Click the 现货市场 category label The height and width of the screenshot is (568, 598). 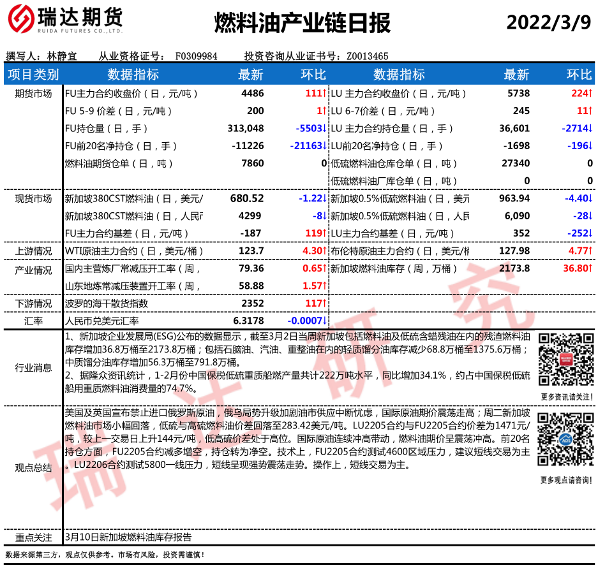33,198
